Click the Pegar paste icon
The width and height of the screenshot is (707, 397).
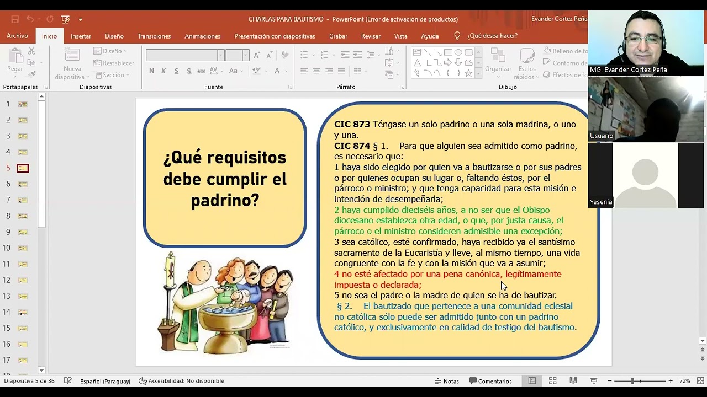[x=15, y=56]
